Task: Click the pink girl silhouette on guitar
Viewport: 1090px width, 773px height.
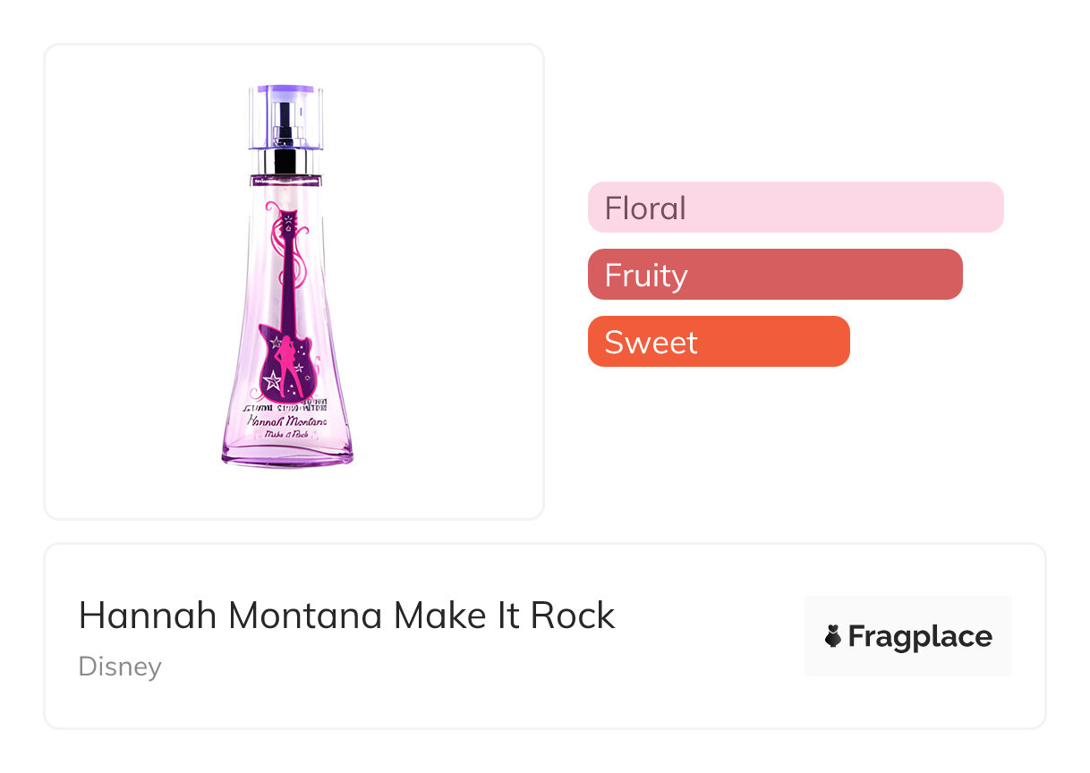Action: tap(286, 365)
